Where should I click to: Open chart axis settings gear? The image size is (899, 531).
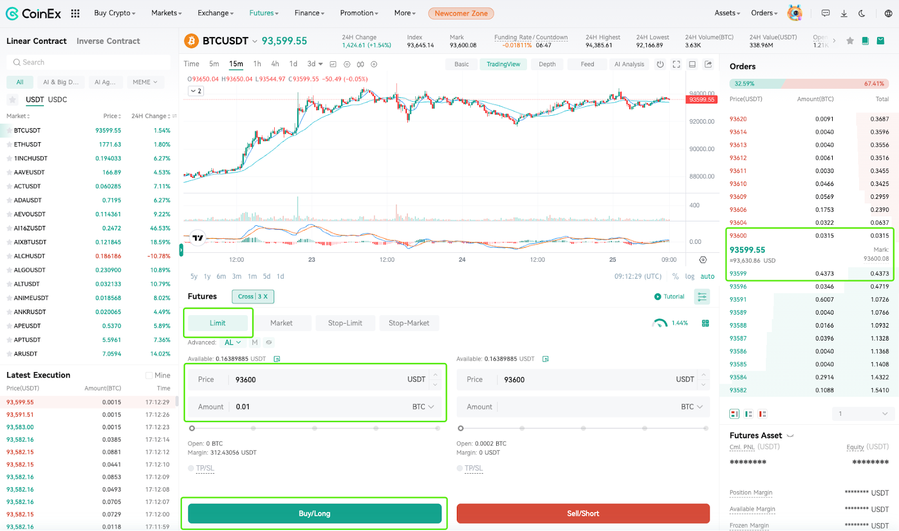[703, 260]
